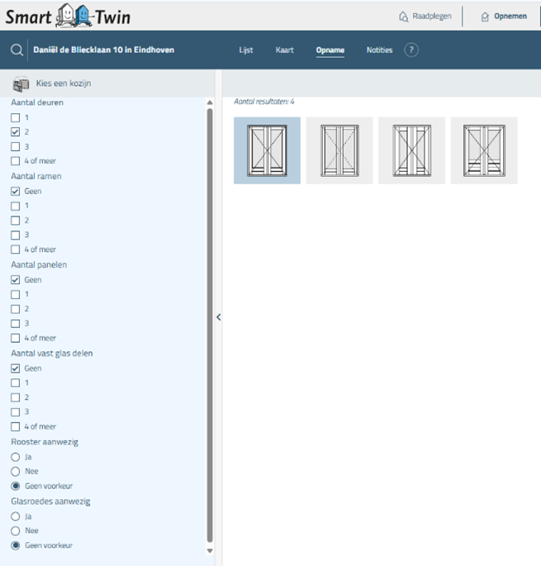Select the first highlighted door frame thumbnail
Screen dimensions: 541x566
[x=267, y=150]
